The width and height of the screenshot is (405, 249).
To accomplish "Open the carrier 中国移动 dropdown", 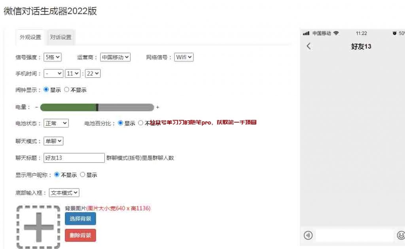I will click(115, 57).
